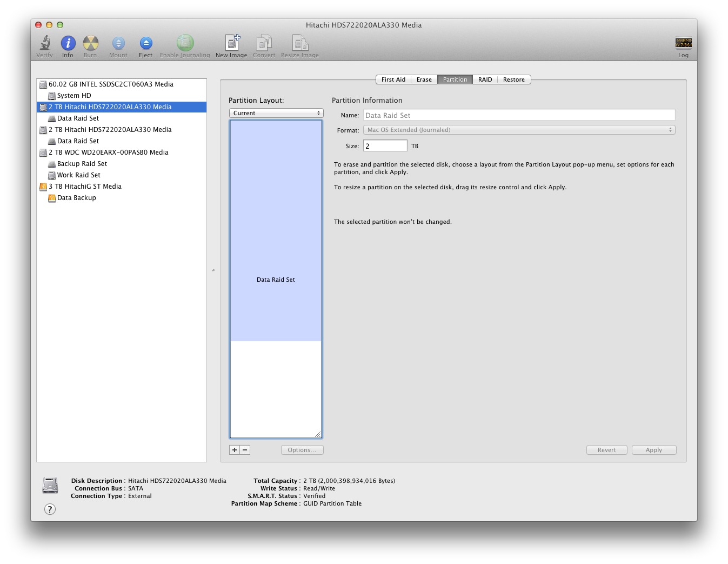Screen dimensions: 728x564
Task: Click the S.M.A.R.T. Status Verified value
Action: [315, 496]
